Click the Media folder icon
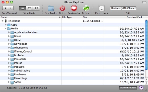148x92 pixels. [9, 29]
